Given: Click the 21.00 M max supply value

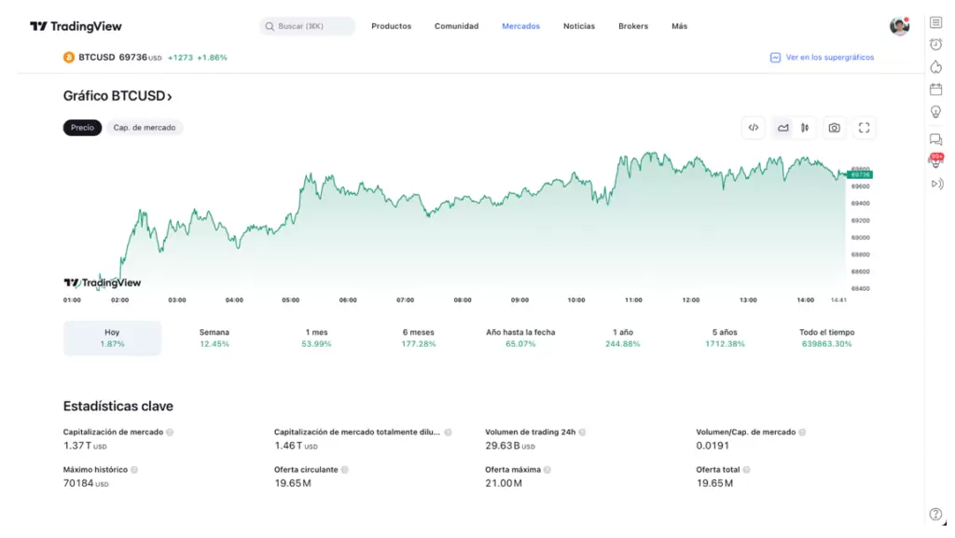Looking at the screenshot, I should pyautogui.click(x=504, y=483).
